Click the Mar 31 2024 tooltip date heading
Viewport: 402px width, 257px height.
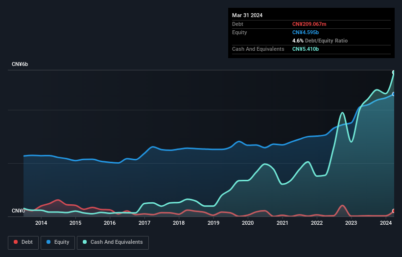(247, 15)
